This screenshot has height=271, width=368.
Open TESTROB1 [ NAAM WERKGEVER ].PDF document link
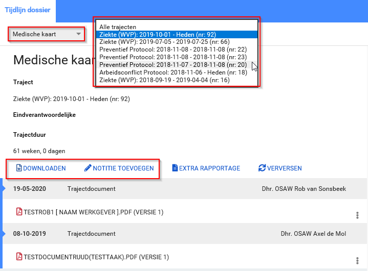[x=93, y=212]
